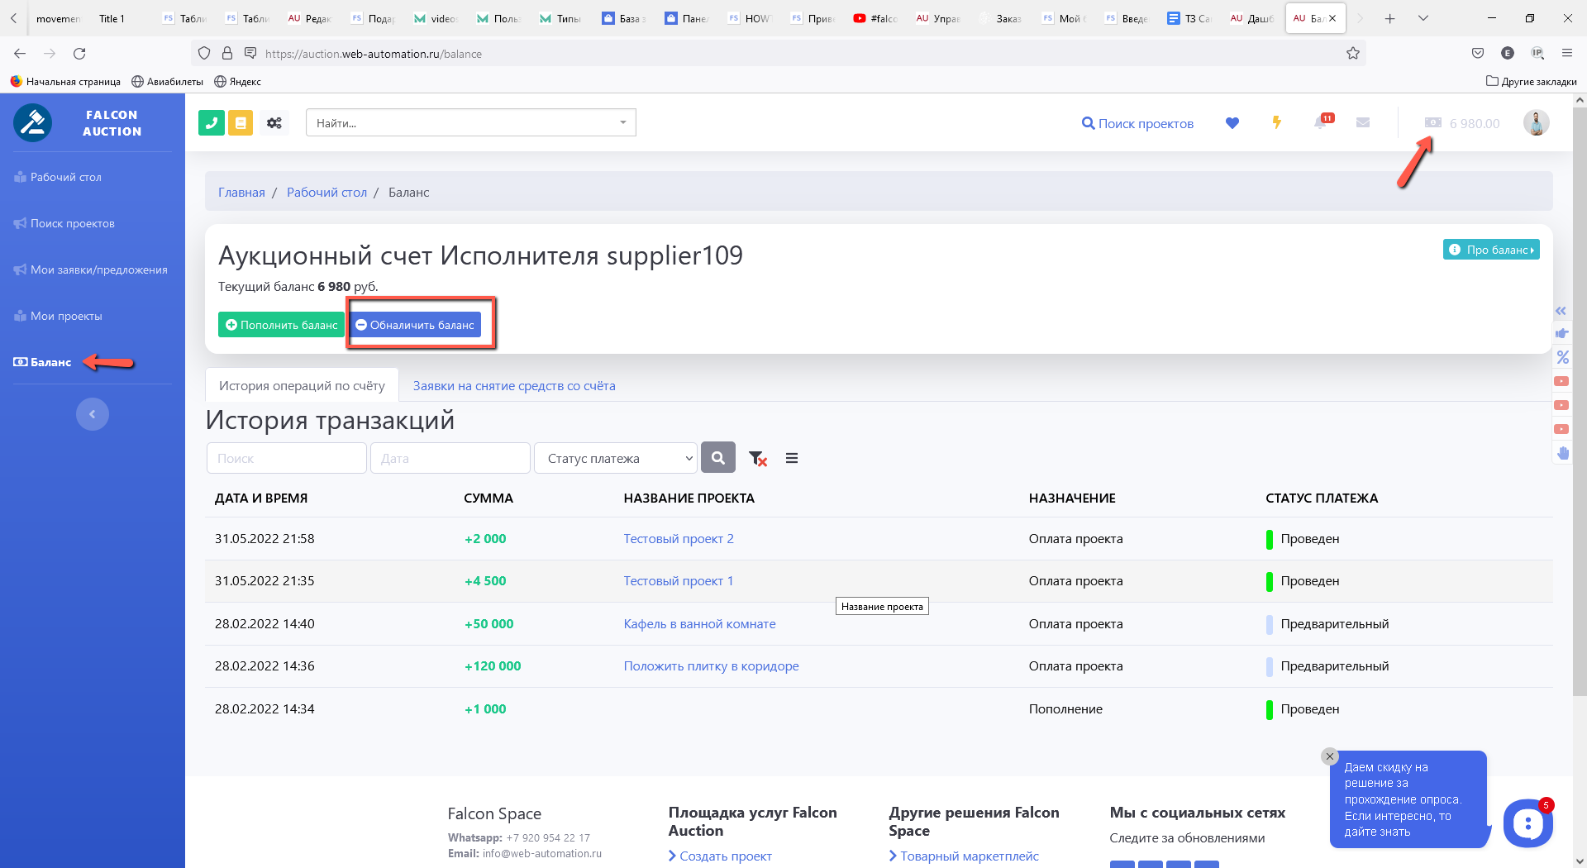Click the lightning bolt icon

tap(1276, 123)
